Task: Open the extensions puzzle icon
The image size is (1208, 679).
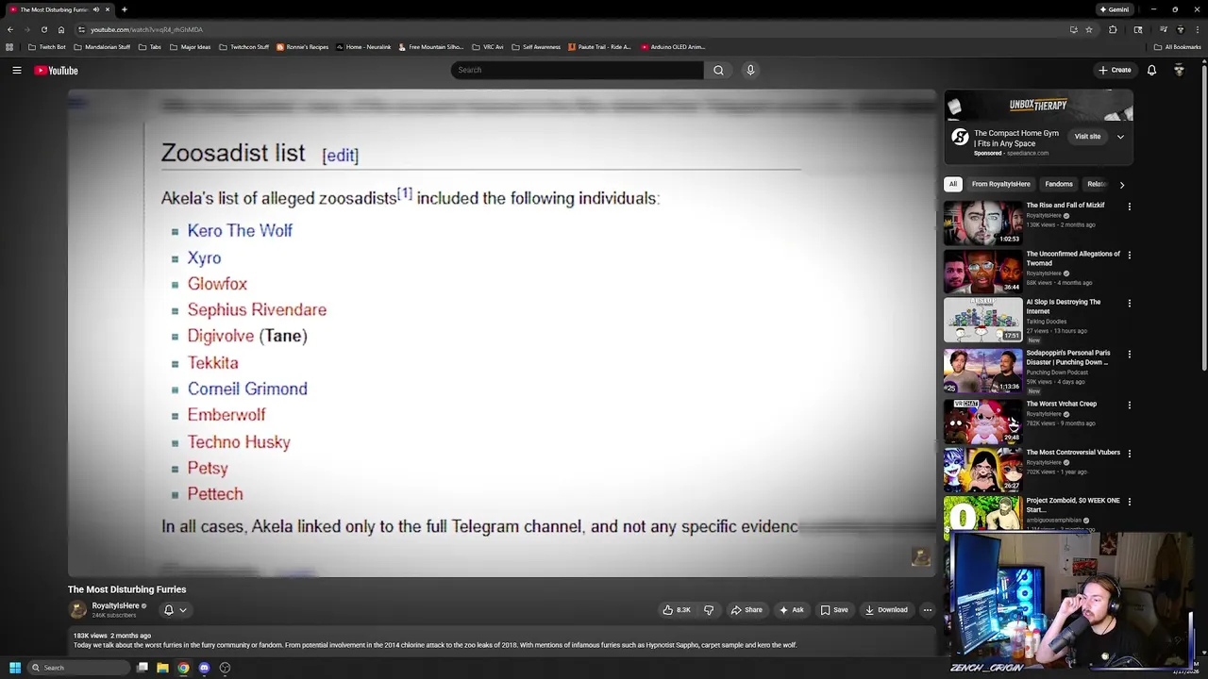Action: coord(1113,29)
